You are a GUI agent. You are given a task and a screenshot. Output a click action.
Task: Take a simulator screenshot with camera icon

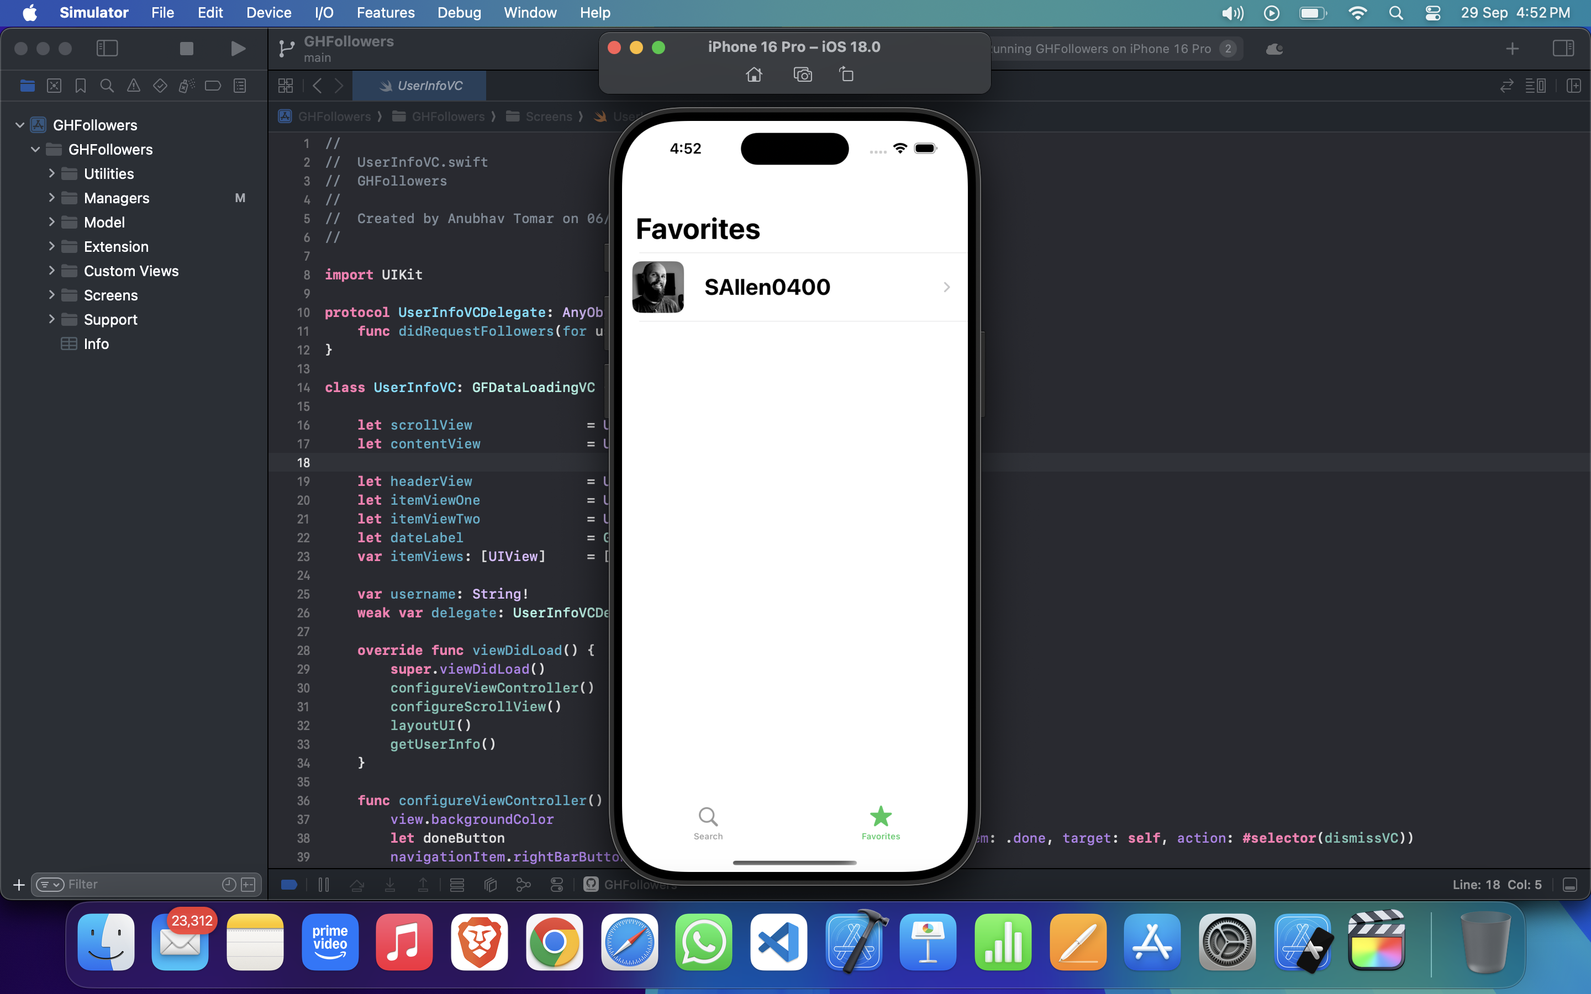coord(802,75)
